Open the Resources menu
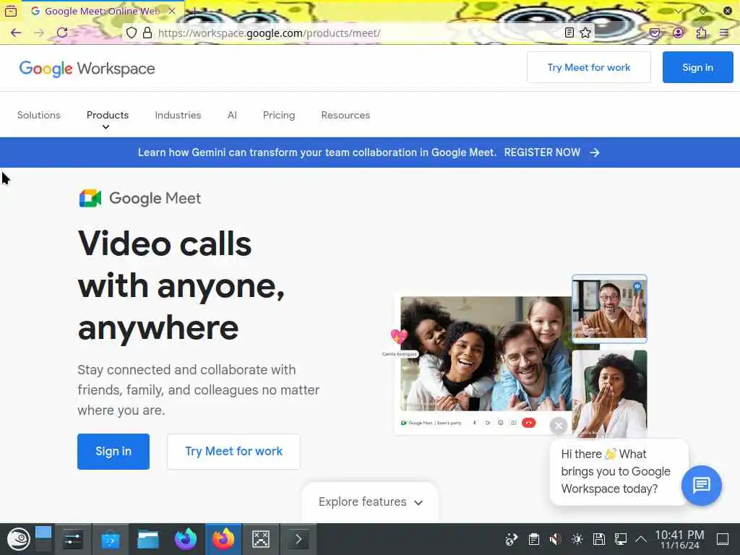The height and width of the screenshot is (555, 740). (x=345, y=115)
